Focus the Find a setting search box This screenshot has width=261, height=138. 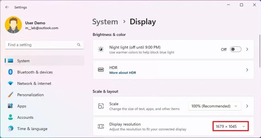pos(44,45)
